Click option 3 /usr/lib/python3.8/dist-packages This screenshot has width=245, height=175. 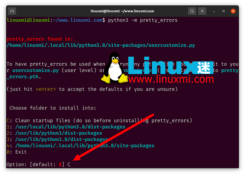(x=57, y=139)
